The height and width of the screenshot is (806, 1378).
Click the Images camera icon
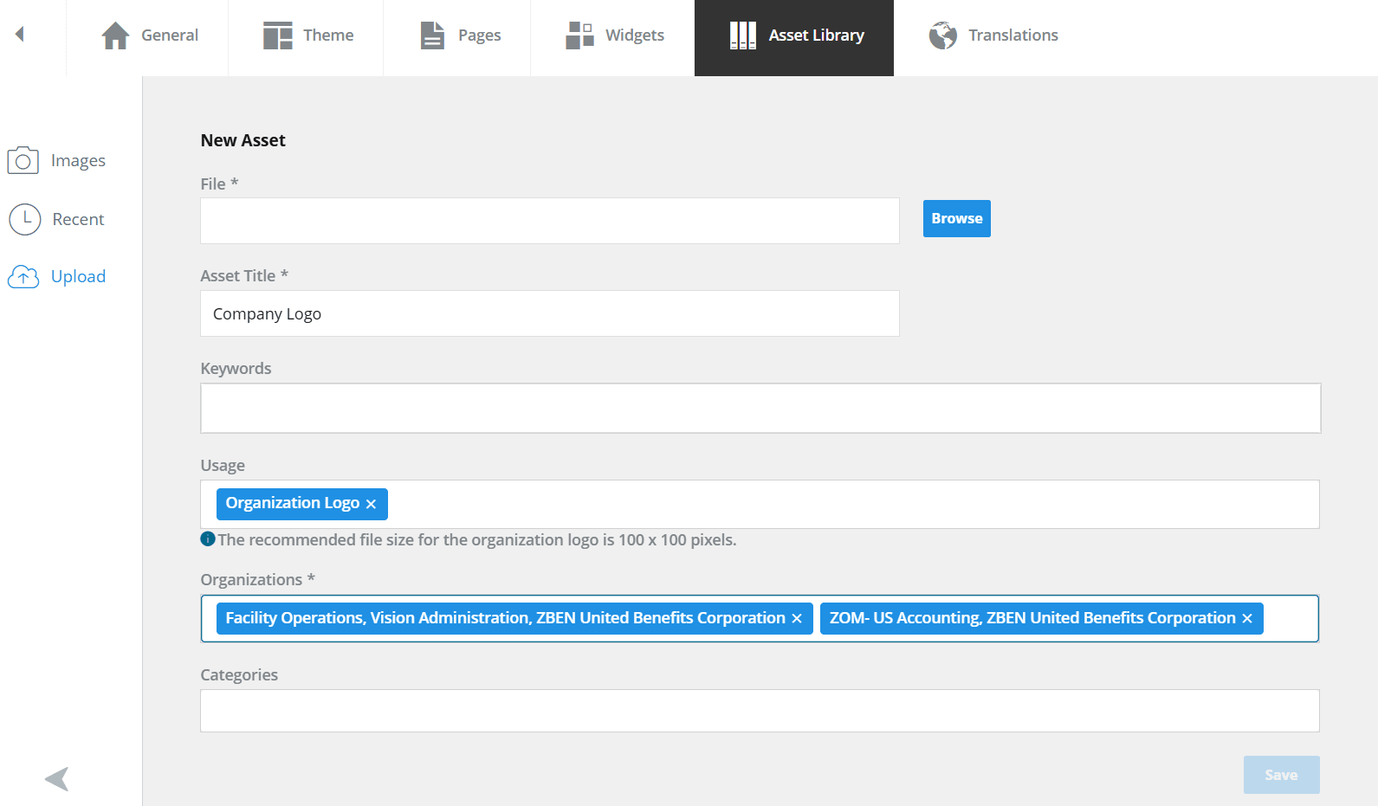pos(23,160)
